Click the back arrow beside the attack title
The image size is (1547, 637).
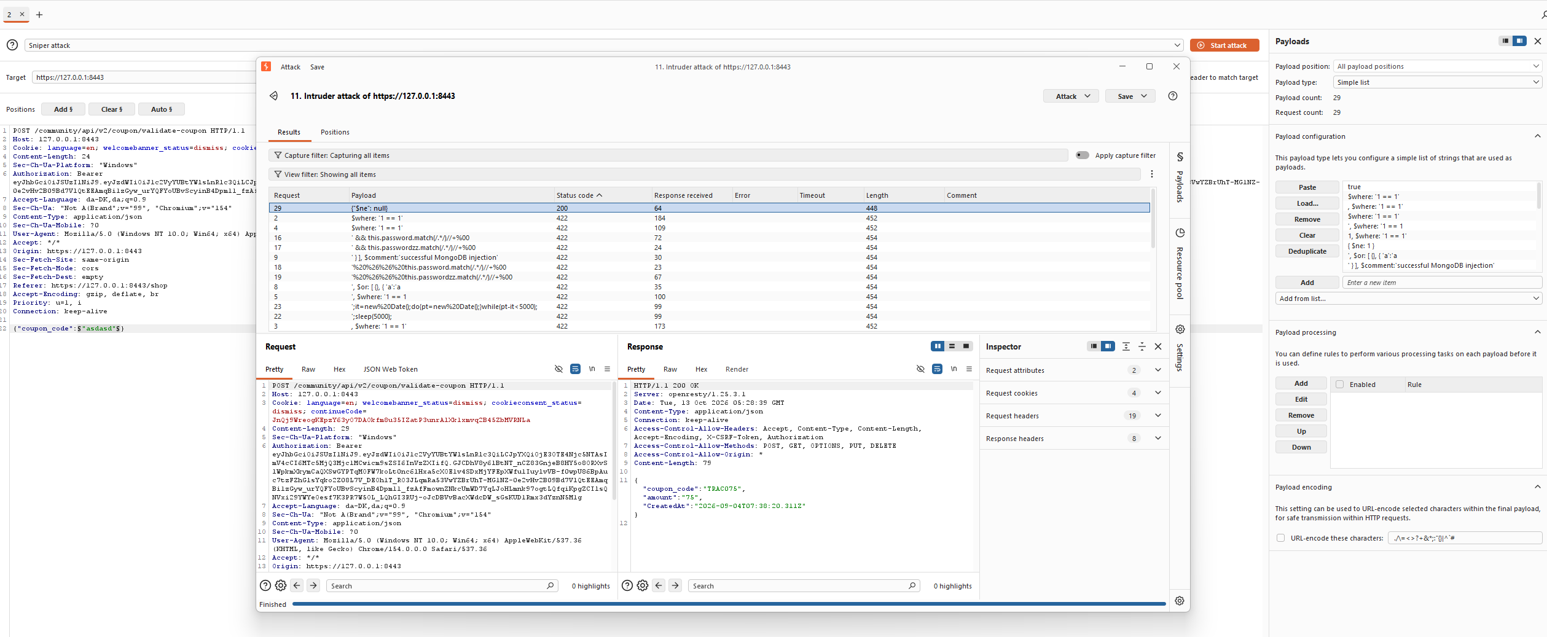pyautogui.click(x=274, y=96)
